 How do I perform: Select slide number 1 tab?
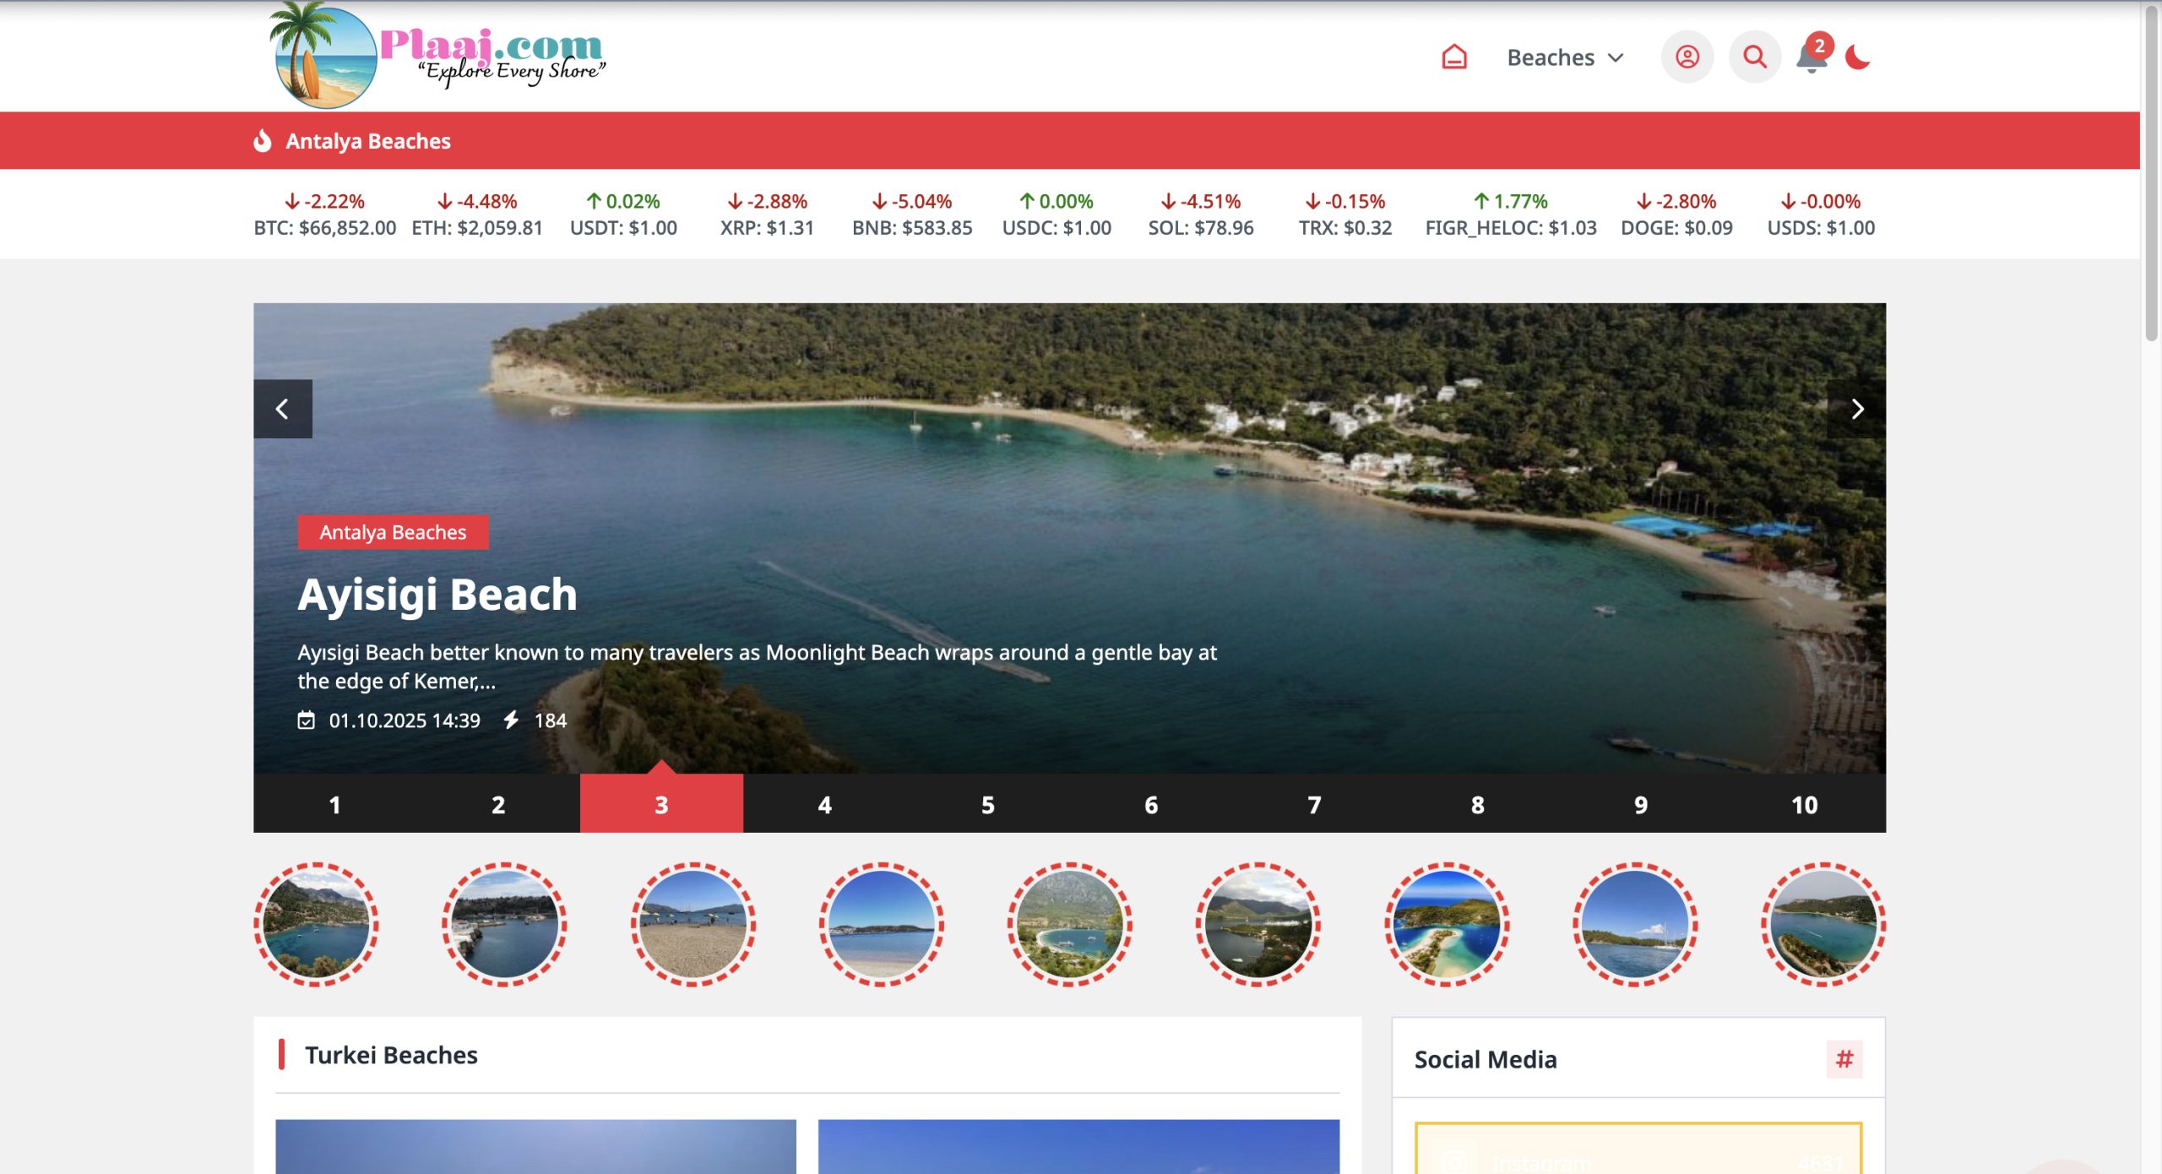tap(334, 804)
